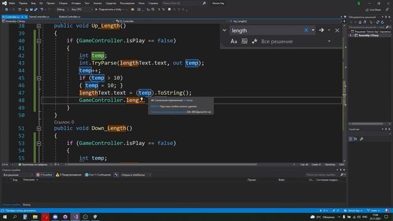Open the 'Сборка и IntelliSense' dropdown
Screen dimensions: 393x221
coord(136,174)
